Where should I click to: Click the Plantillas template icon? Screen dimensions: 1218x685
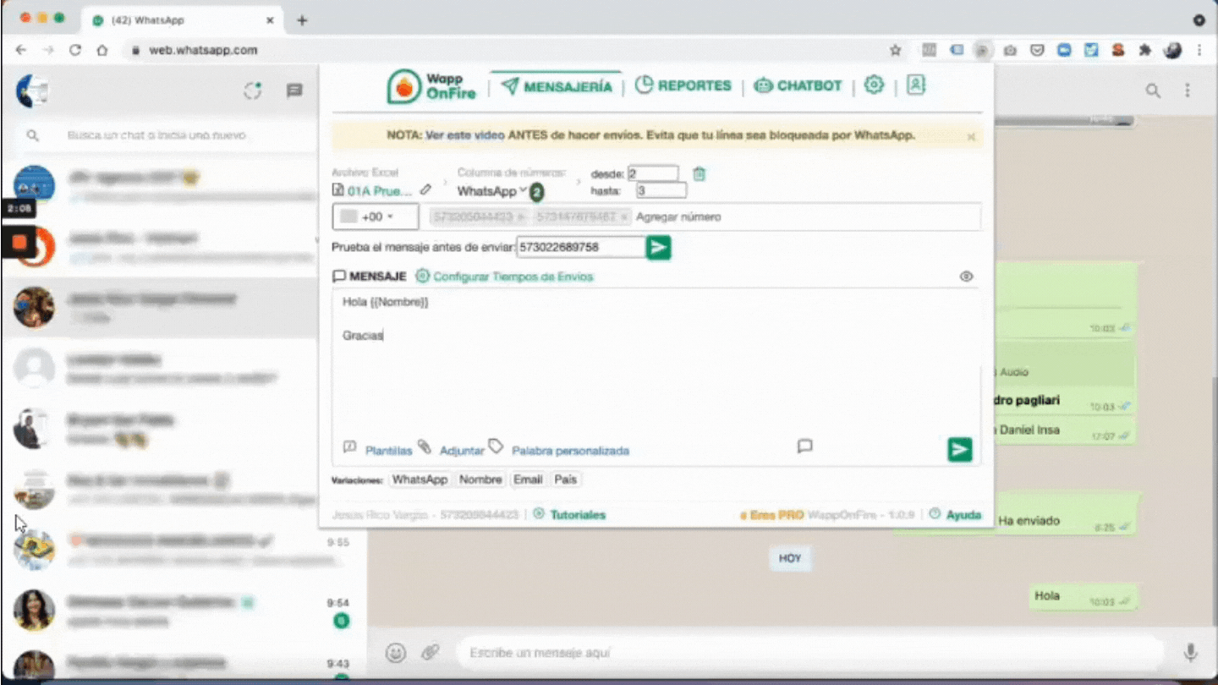pos(349,447)
